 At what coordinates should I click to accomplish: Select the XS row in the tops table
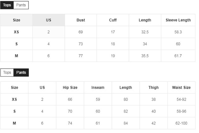pos(98,32)
